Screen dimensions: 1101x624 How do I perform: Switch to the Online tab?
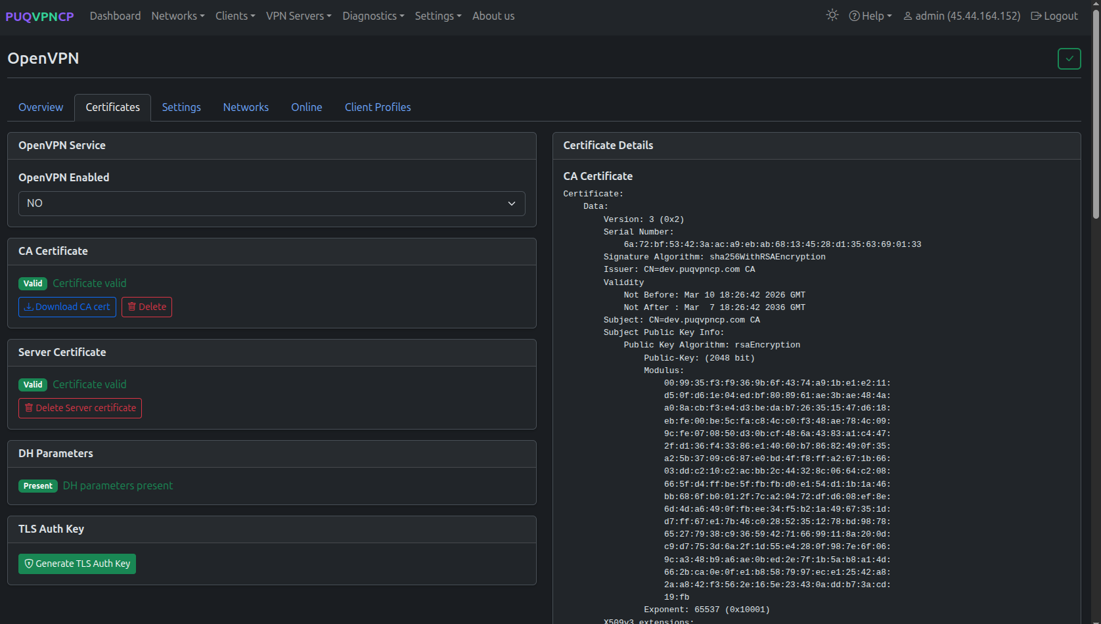(307, 107)
